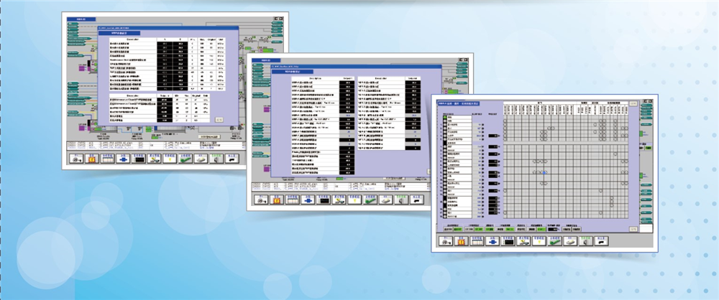719x300 pixels.
Task: Toggle the blue highlighted circle in the matrix grid
Action: pos(546,172)
